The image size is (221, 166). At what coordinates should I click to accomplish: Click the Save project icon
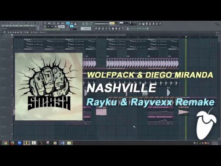click(144, 24)
